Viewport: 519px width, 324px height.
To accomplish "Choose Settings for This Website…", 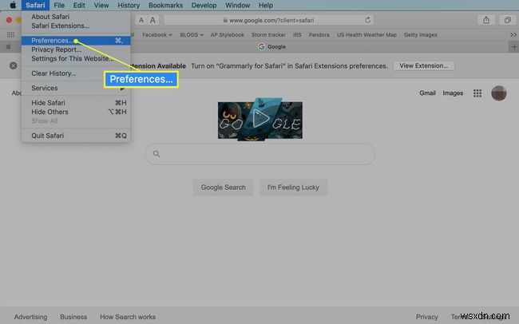I will 76,58.
